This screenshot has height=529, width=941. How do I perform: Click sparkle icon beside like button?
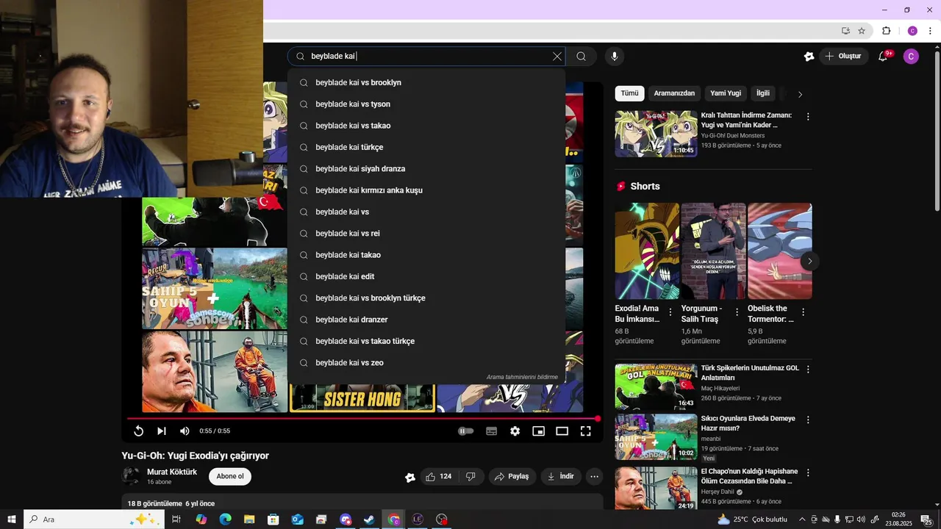410,477
